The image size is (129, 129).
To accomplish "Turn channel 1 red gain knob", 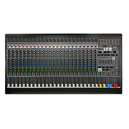I will (7, 46).
